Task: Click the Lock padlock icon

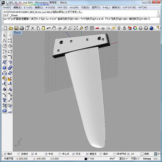Action: (124, 28)
